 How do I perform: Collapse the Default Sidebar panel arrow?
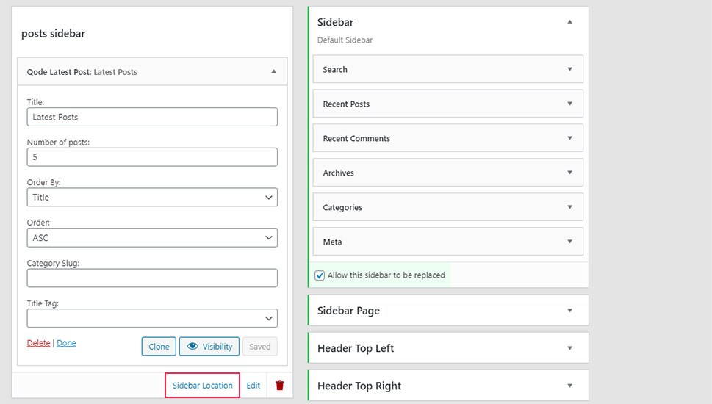click(x=570, y=22)
